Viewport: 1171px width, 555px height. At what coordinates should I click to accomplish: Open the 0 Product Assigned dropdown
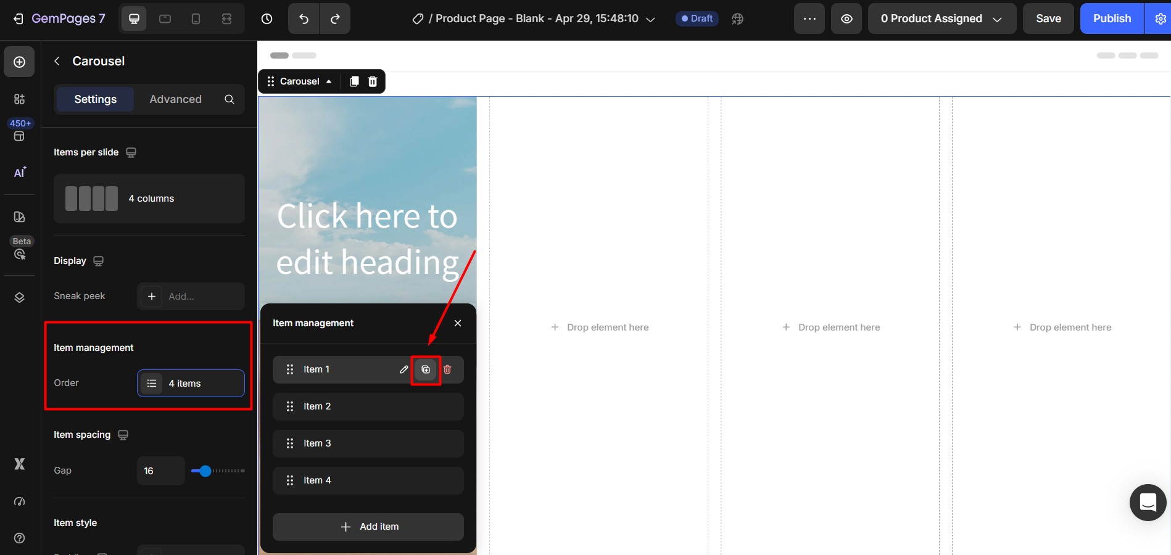click(941, 18)
